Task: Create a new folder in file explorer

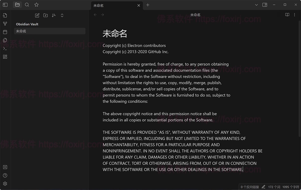Action: tap(45, 15)
